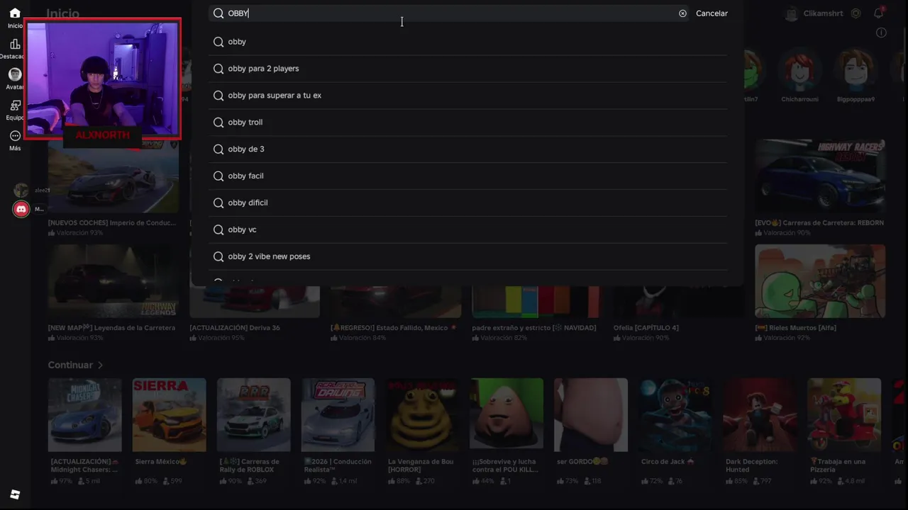This screenshot has width=908, height=510.
Task: Open Carreras de Rally de ROBLOX thumbnail
Action: [x=253, y=414]
